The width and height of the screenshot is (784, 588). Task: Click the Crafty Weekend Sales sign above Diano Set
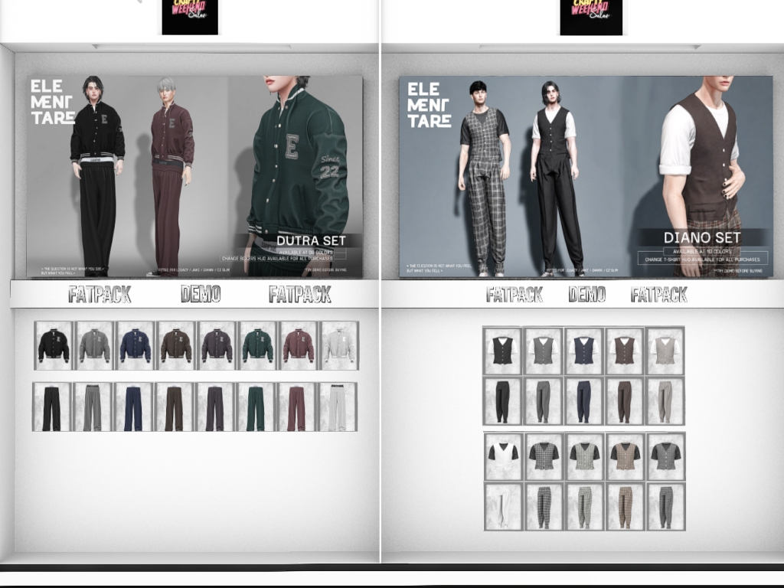pyautogui.click(x=591, y=17)
